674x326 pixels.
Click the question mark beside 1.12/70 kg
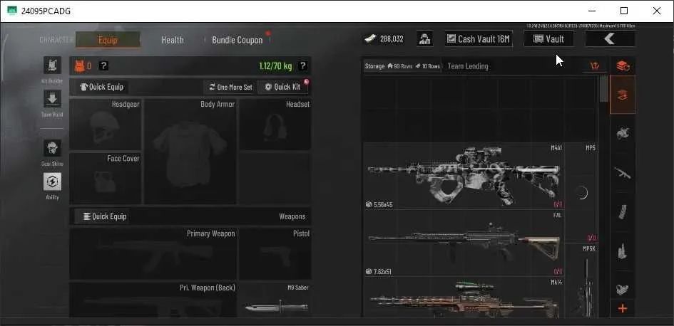click(302, 65)
